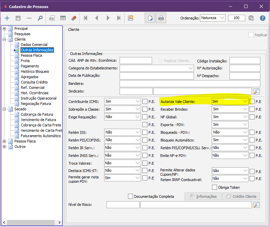Click the printer icon in toolbar
The width and height of the screenshot is (270, 227).
click(161, 18)
